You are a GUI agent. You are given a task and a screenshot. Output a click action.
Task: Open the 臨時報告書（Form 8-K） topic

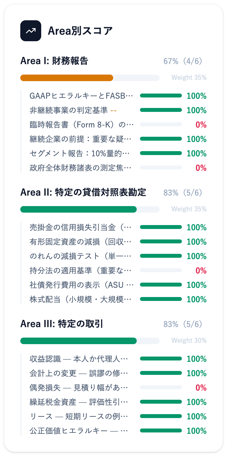(x=81, y=125)
